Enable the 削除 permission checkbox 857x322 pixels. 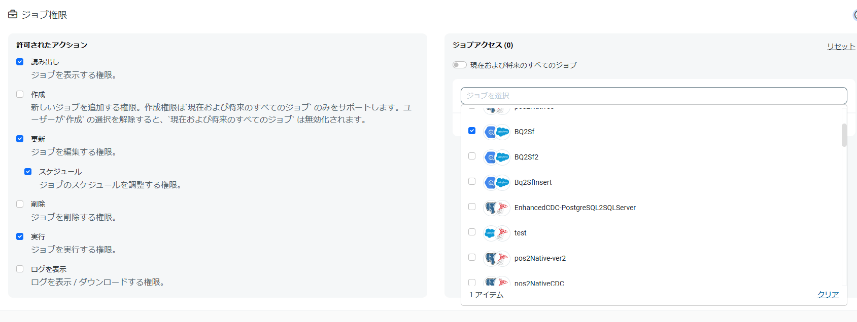(x=20, y=204)
